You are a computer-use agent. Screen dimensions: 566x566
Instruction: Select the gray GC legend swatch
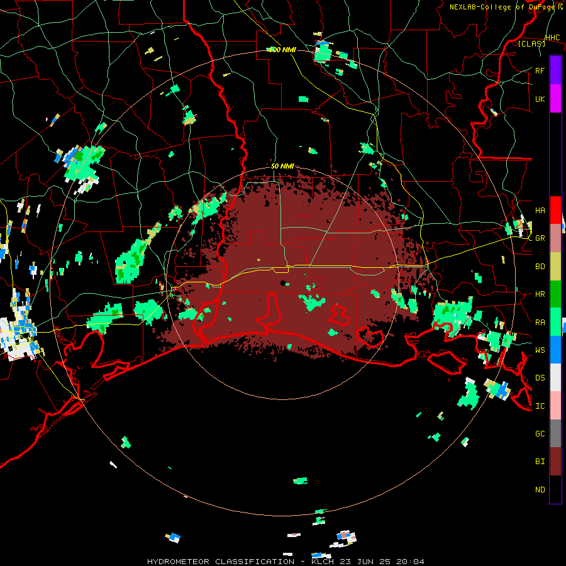pos(555,433)
